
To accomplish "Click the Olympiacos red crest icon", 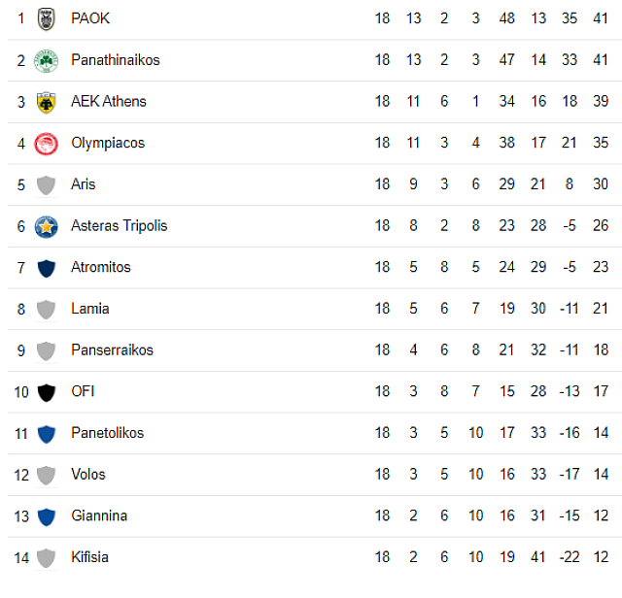I will (x=46, y=144).
